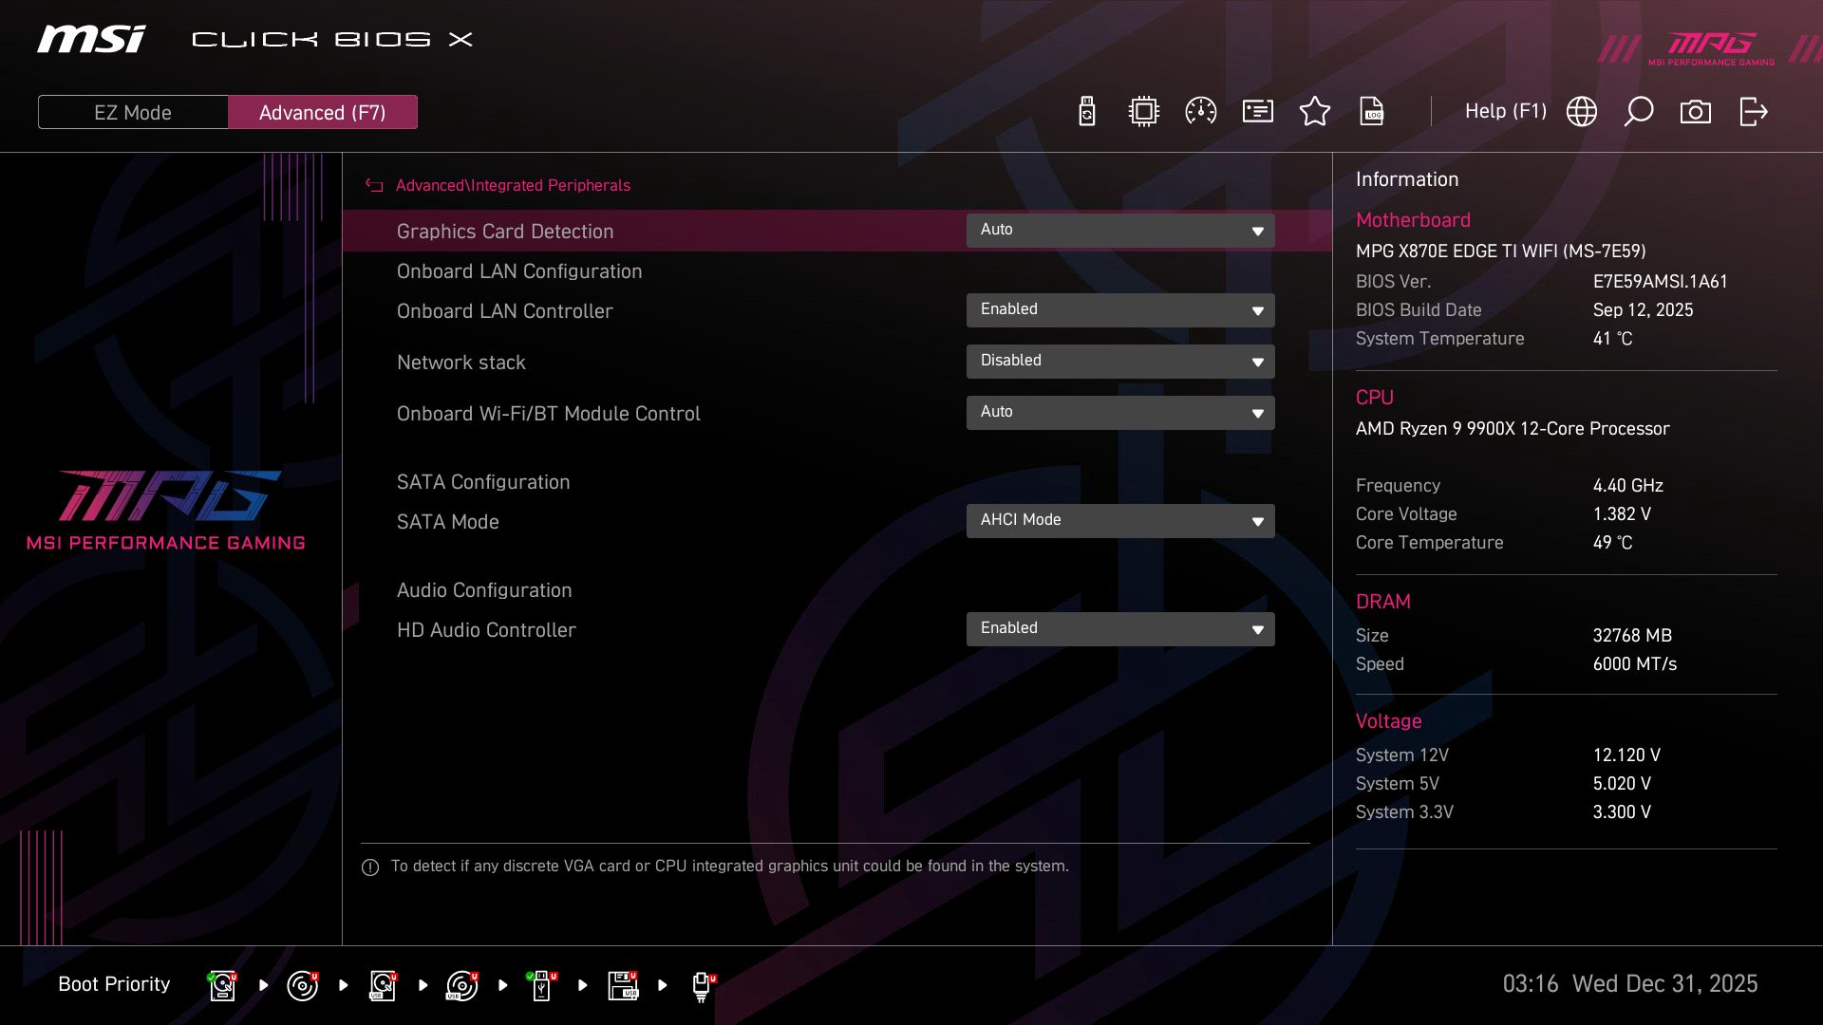The height and width of the screenshot is (1025, 1823).
Task: Click the notification message icon in the toolbar
Action: [1257, 111]
